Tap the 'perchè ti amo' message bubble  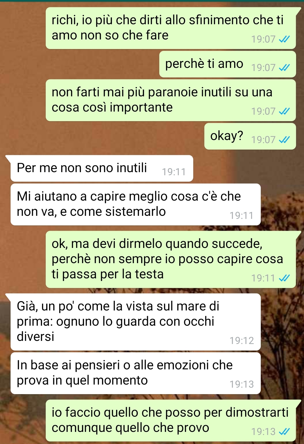pyautogui.click(x=228, y=64)
